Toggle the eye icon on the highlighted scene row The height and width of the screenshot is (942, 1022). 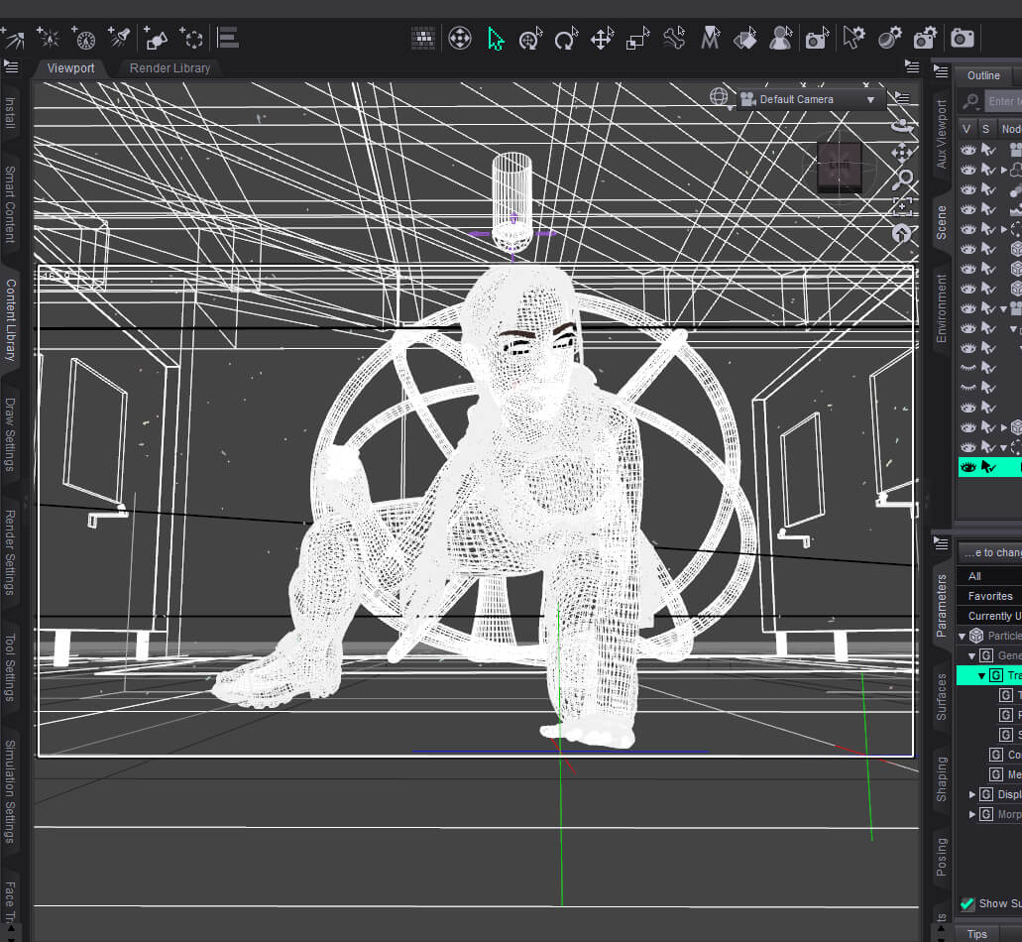click(x=968, y=467)
